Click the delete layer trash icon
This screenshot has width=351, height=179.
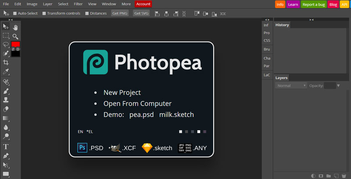coord(344,175)
